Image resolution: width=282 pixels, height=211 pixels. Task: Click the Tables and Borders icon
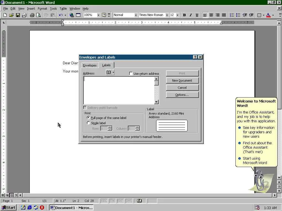tap(78, 15)
